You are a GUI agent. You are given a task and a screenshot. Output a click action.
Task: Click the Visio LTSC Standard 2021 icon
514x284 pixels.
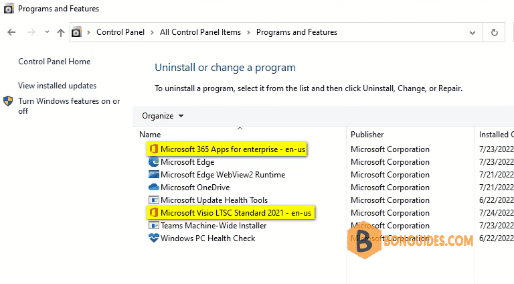tap(154, 212)
